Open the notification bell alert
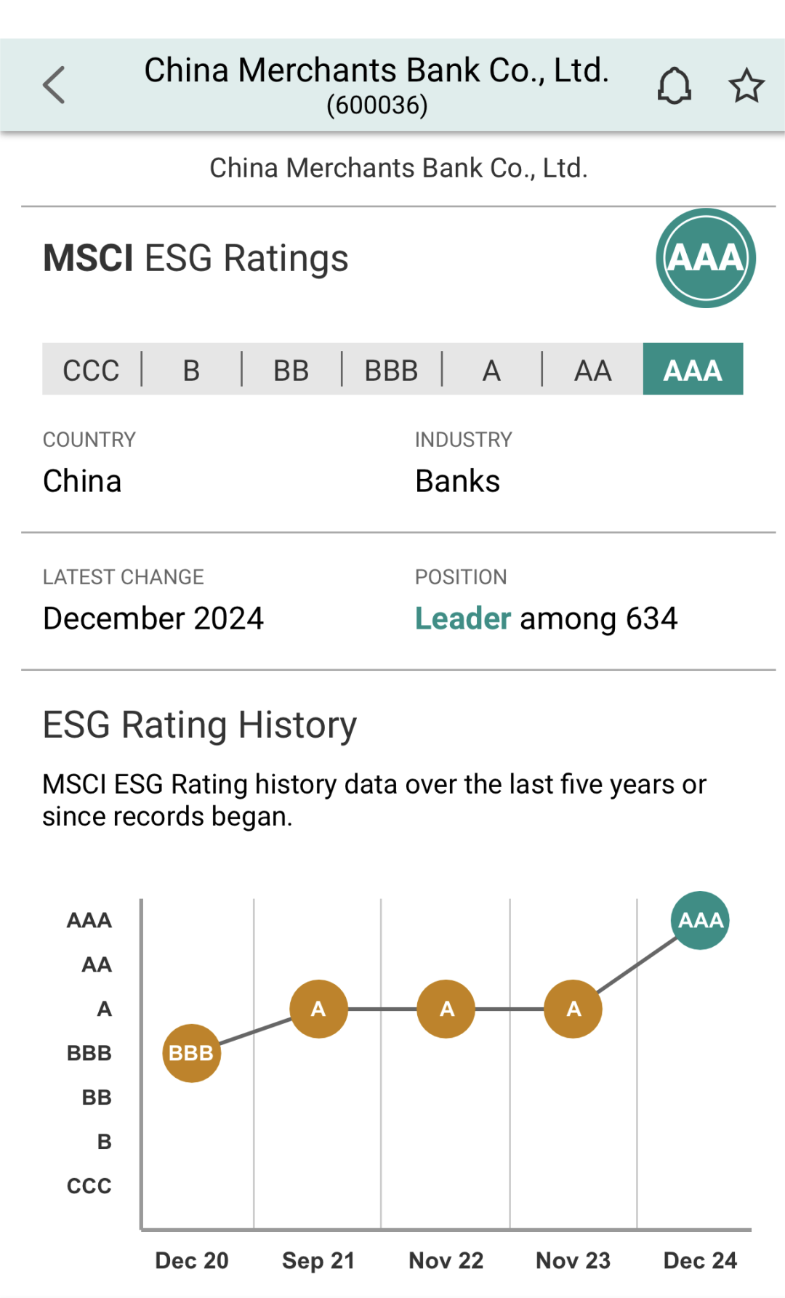 pos(674,86)
